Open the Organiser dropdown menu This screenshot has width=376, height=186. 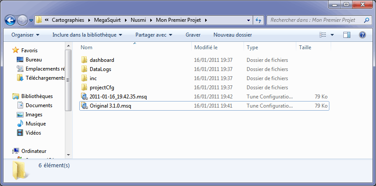[25, 35]
